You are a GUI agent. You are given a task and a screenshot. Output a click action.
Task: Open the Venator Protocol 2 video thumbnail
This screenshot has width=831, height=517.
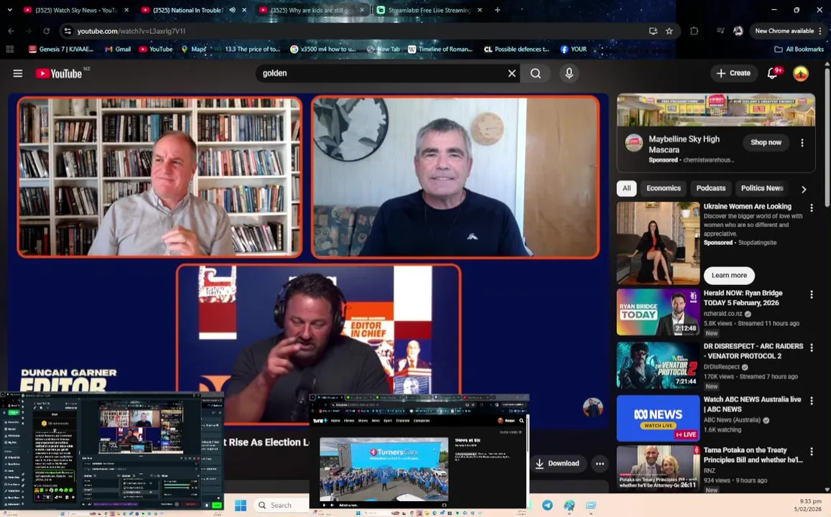pos(658,365)
